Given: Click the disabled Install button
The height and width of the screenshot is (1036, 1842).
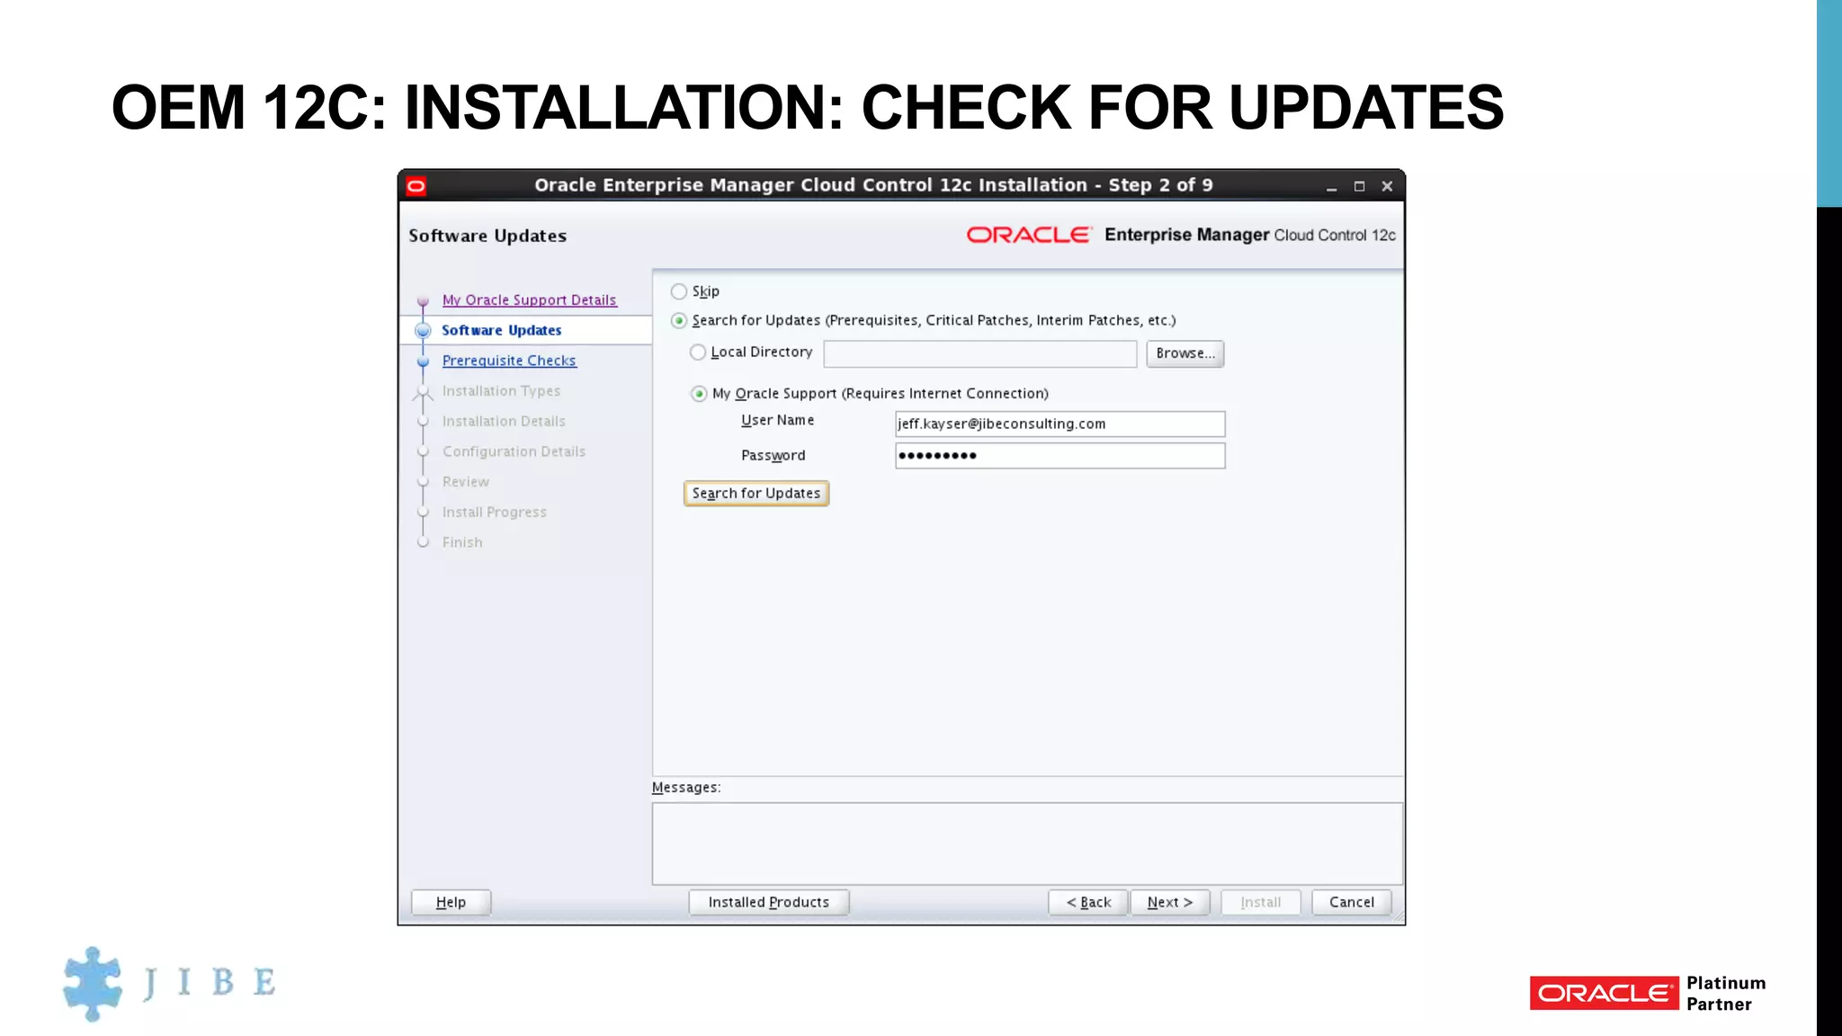Looking at the screenshot, I should [x=1260, y=902].
